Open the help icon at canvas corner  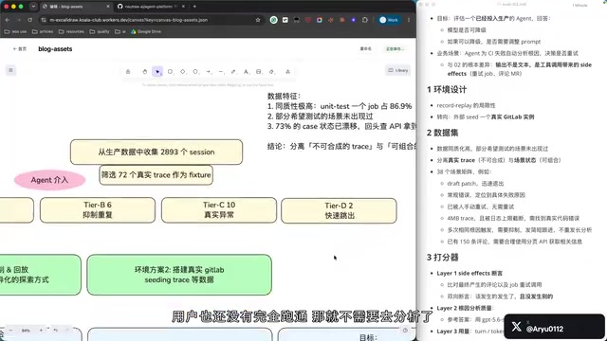point(405,331)
